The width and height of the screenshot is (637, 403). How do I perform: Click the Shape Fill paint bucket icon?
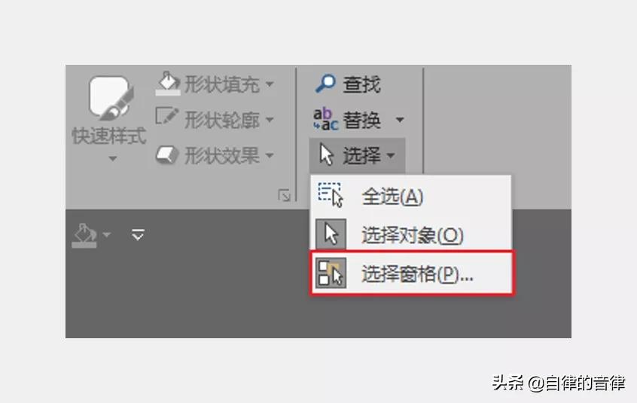pyautogui.click(x=167, y=84)
